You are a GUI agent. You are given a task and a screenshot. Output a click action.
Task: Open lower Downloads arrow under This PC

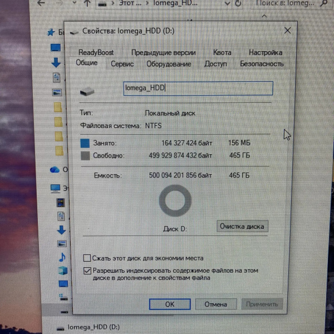click(x=62, y=230)
